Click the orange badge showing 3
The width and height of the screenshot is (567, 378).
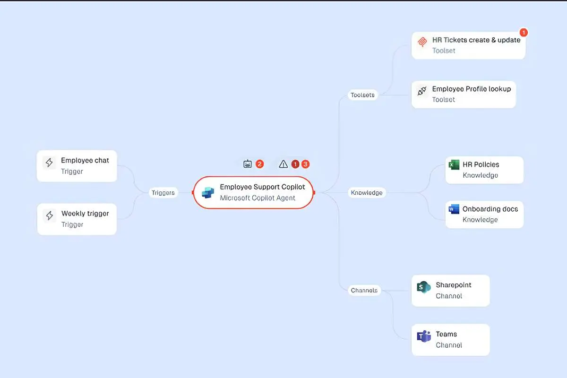(x=306, y=164)
